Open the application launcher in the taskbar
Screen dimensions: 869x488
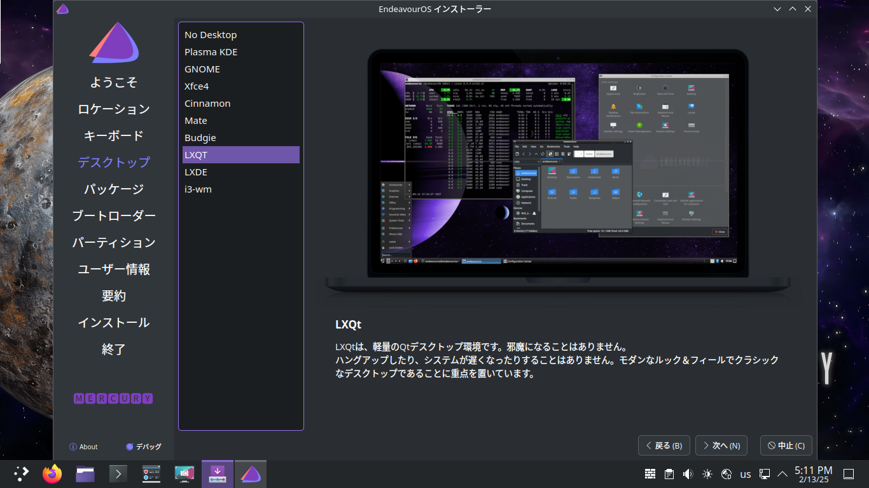coord(22,474)
